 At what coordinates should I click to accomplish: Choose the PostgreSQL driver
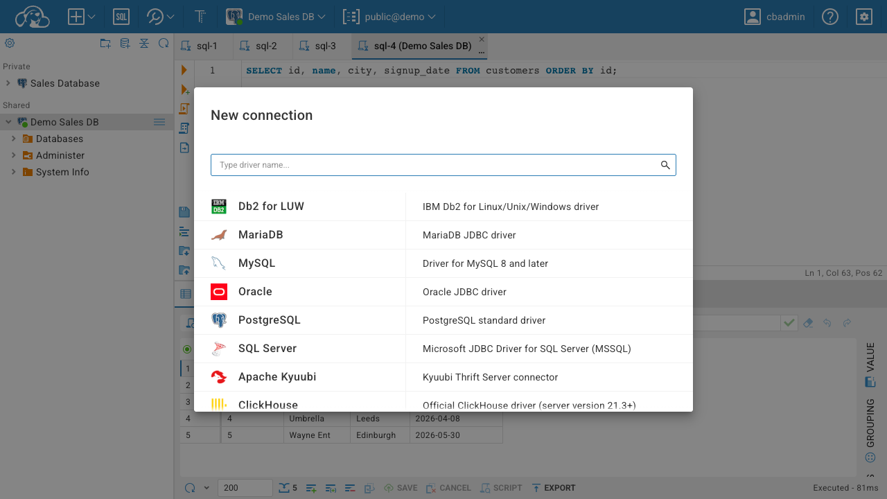[x=443, y=320]
